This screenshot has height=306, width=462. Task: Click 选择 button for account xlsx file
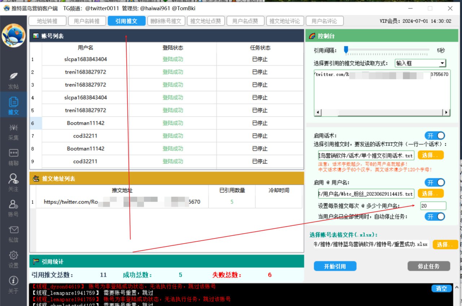pos(445,245)
